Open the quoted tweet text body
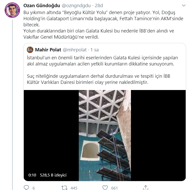The height and width of the screenshot is (190, 189). pyautogui.click(x=102, y=70)
